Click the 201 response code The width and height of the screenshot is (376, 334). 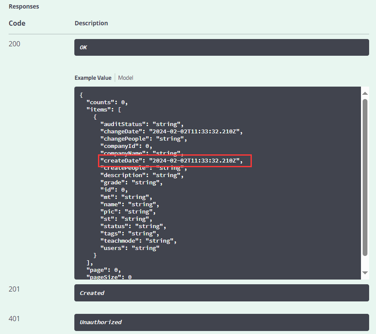(14, 289)
